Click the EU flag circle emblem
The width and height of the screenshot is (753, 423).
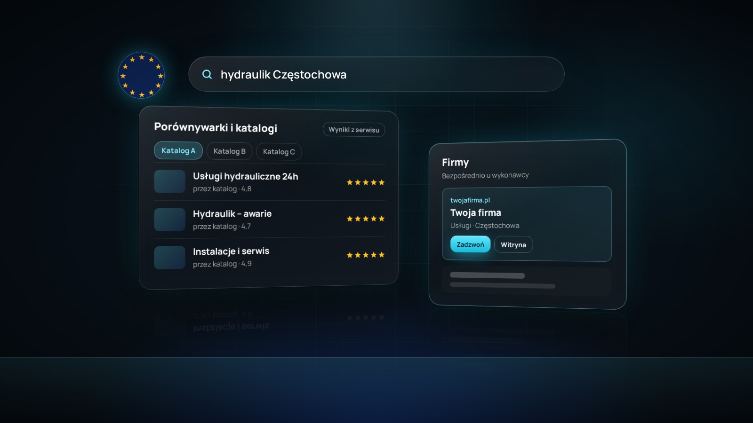(x=141, y=75)
